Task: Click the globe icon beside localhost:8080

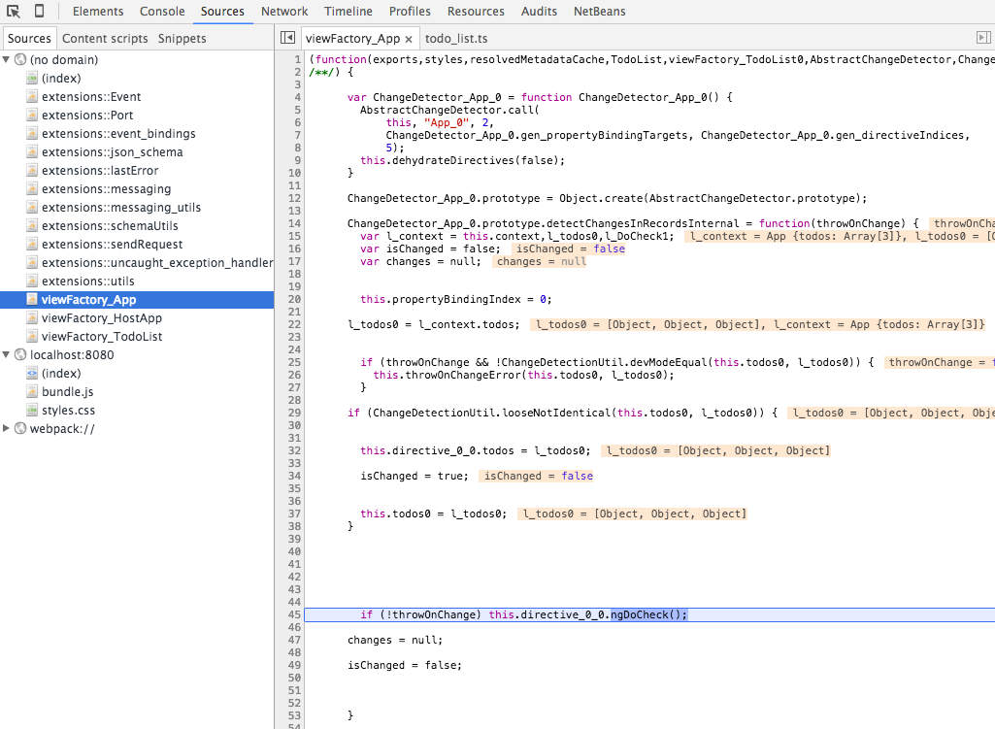Action: pos(20,354)
